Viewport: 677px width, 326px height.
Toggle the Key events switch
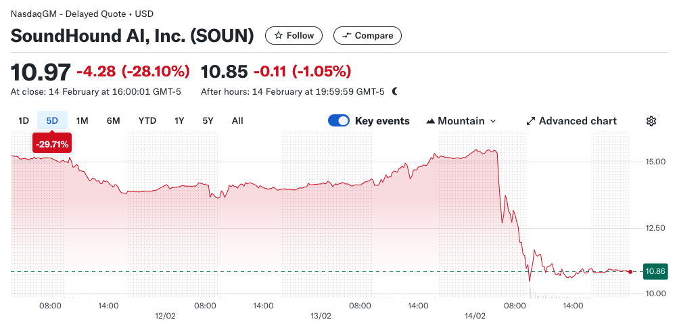(x=339, y=121)
